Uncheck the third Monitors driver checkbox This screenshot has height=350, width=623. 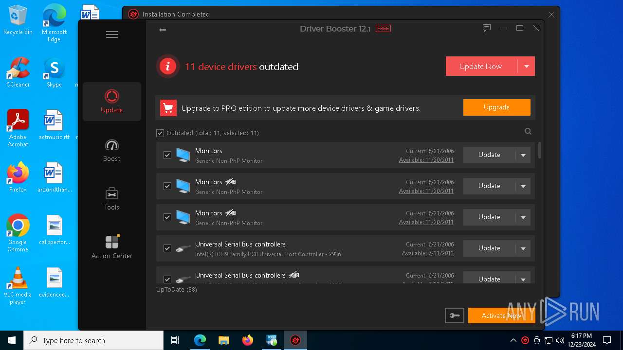tap(167, 217)
